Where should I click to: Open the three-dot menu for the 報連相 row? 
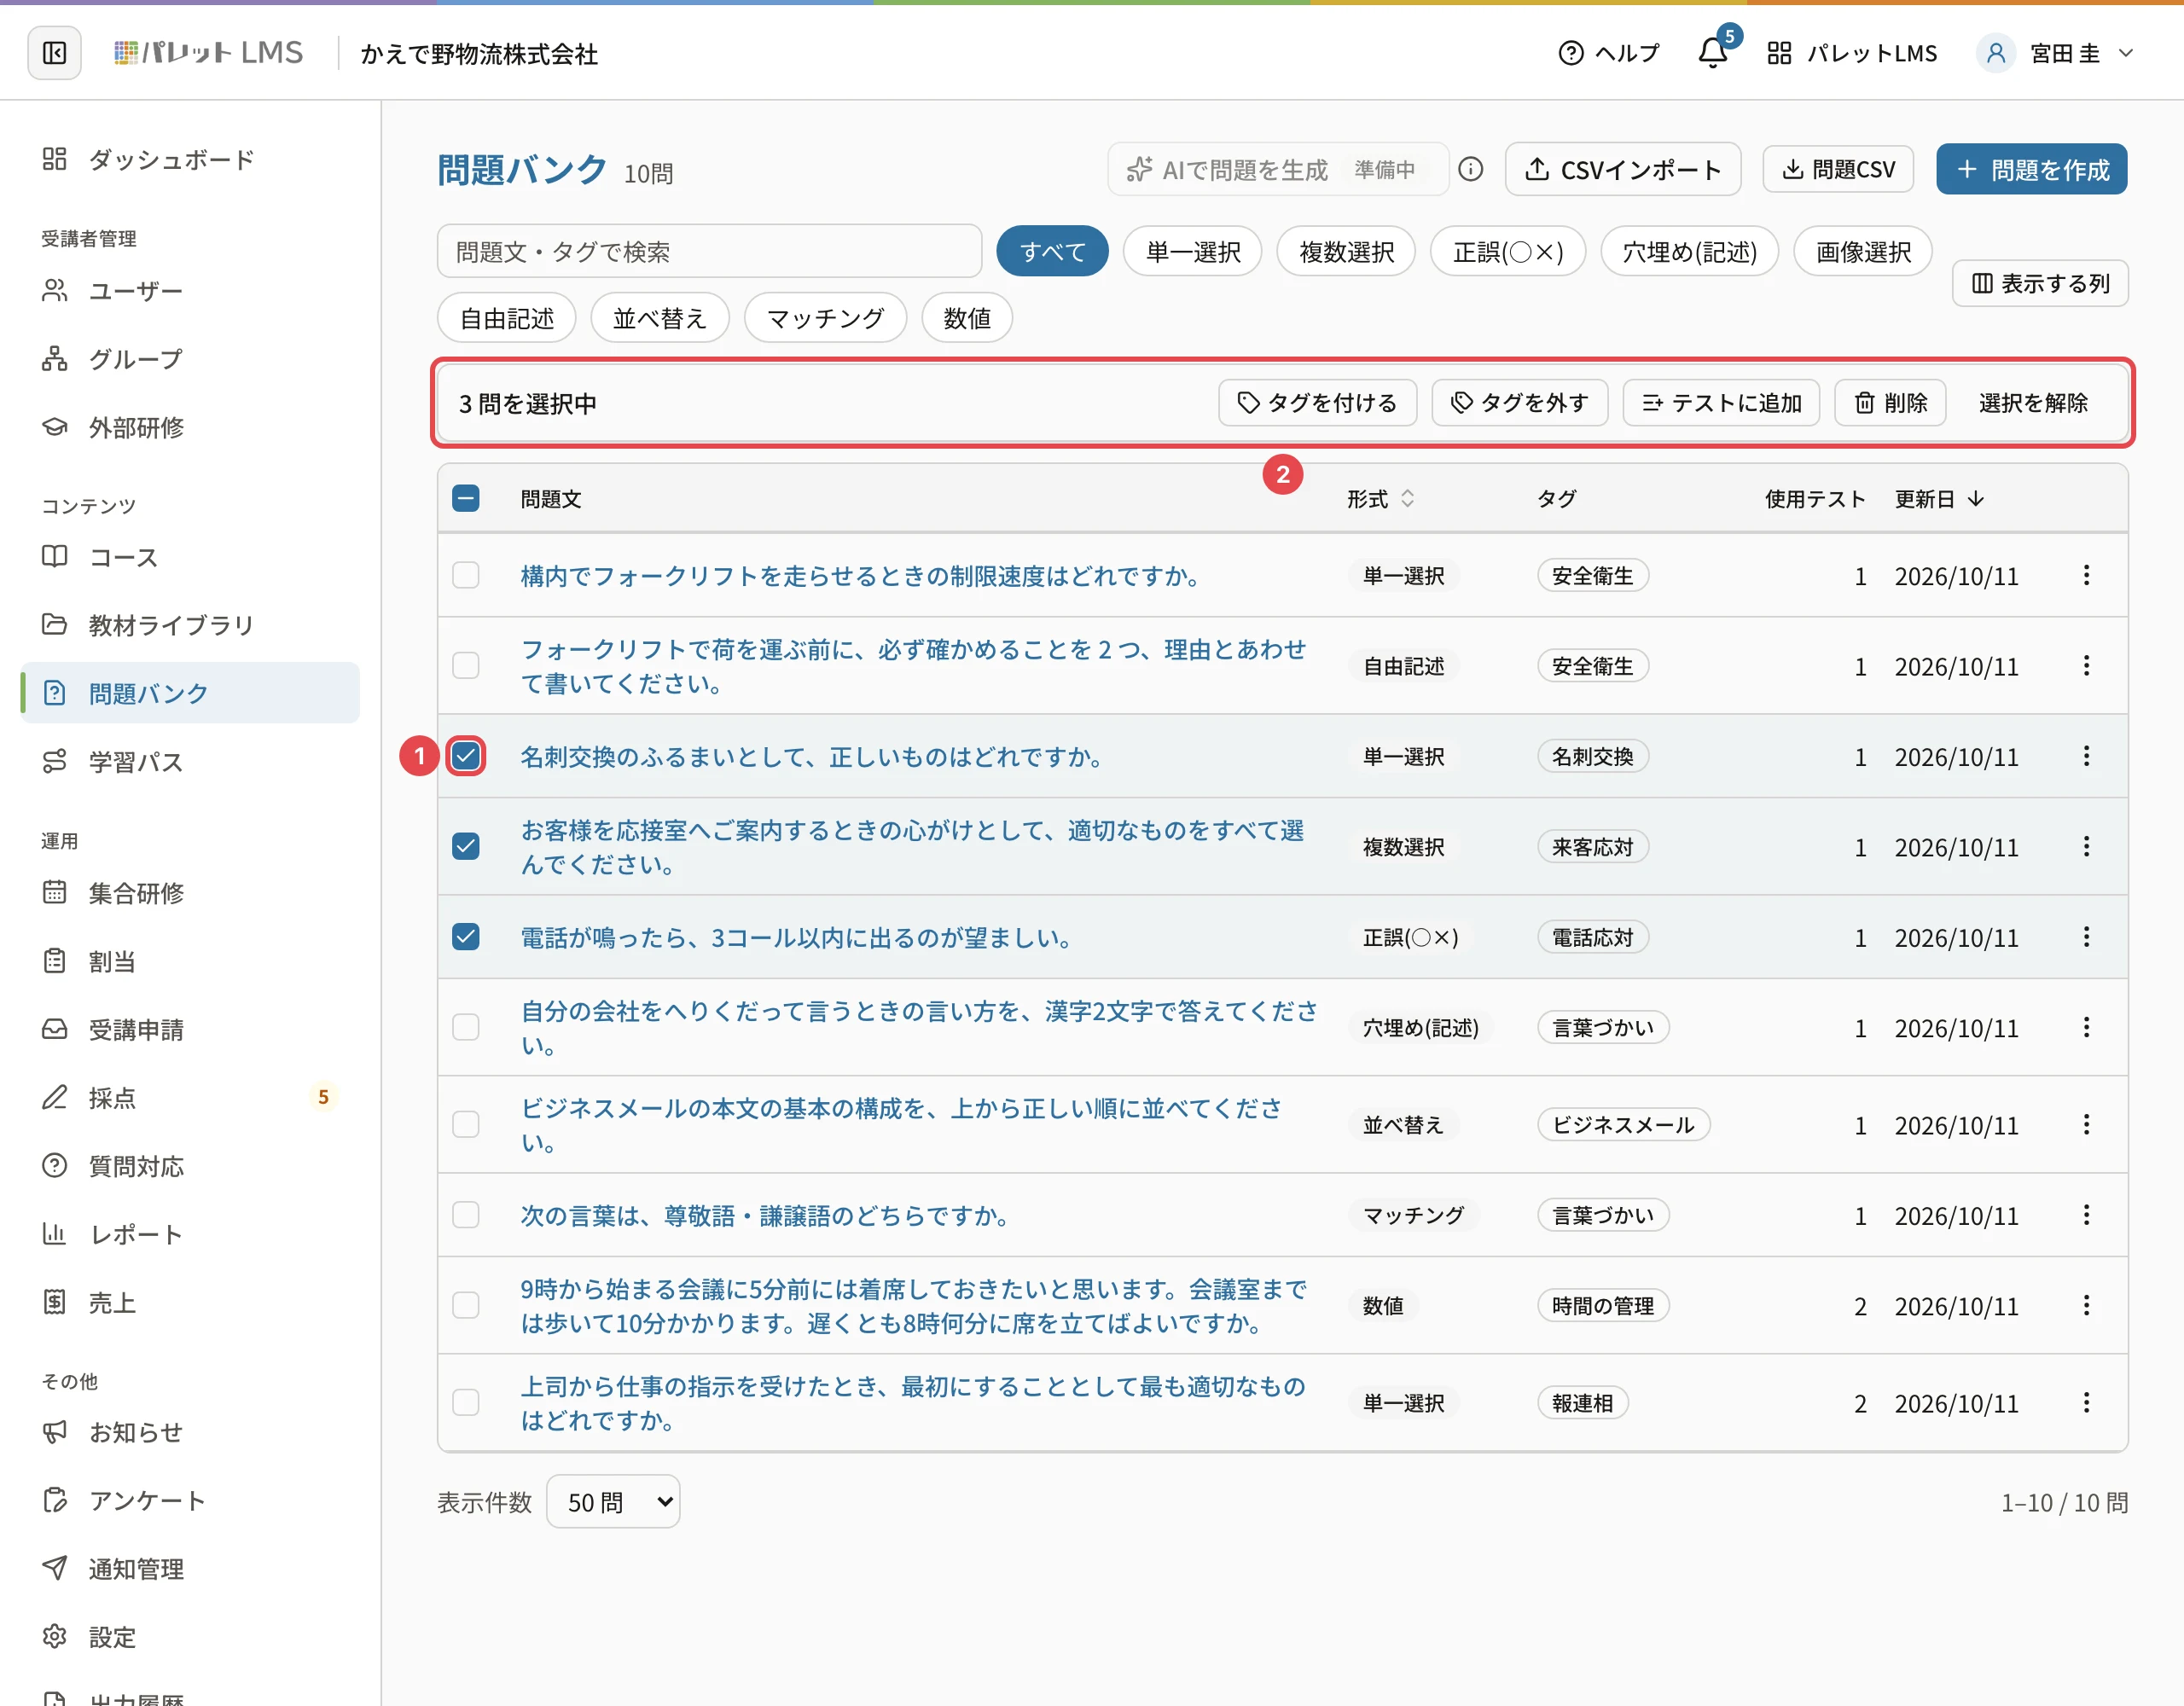coord(2086,1403)
